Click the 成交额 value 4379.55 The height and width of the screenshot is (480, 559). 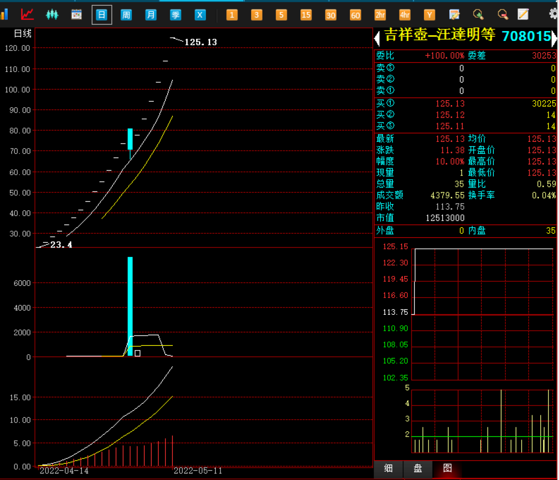447,195
